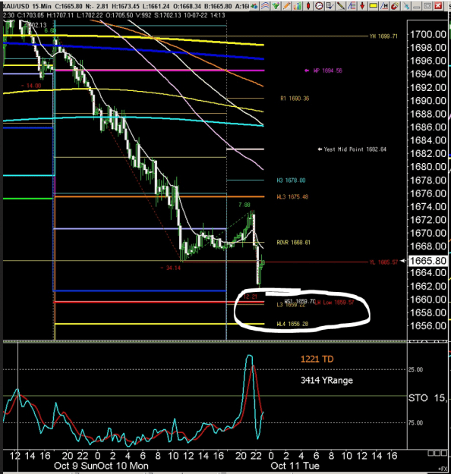Select the horizontal line H tool
Screen dimensions: 451x474
(x=384, y=6)
